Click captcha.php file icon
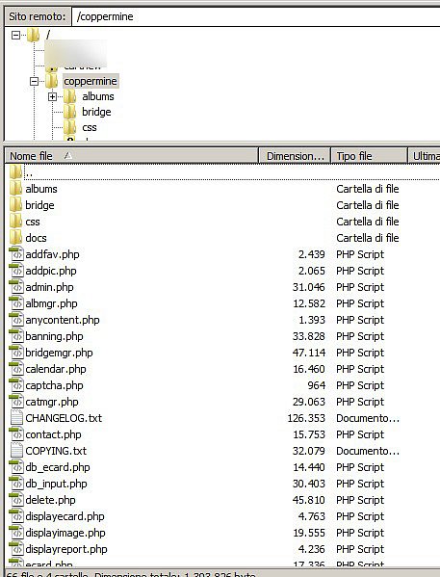440x577 pixels. (16, 385)
